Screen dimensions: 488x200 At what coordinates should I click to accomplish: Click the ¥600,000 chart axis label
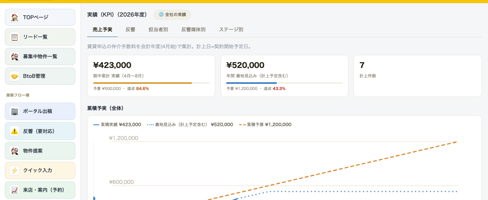point(122,182)
